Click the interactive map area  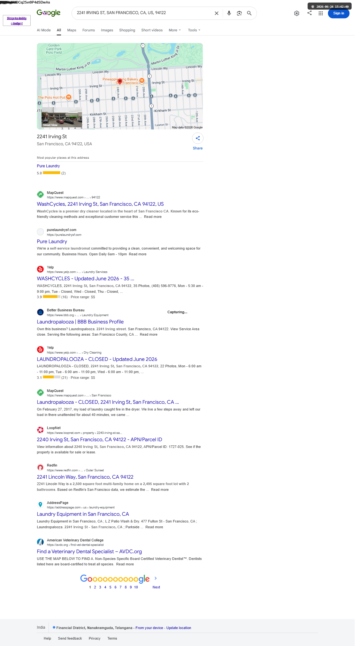[120, 86]
